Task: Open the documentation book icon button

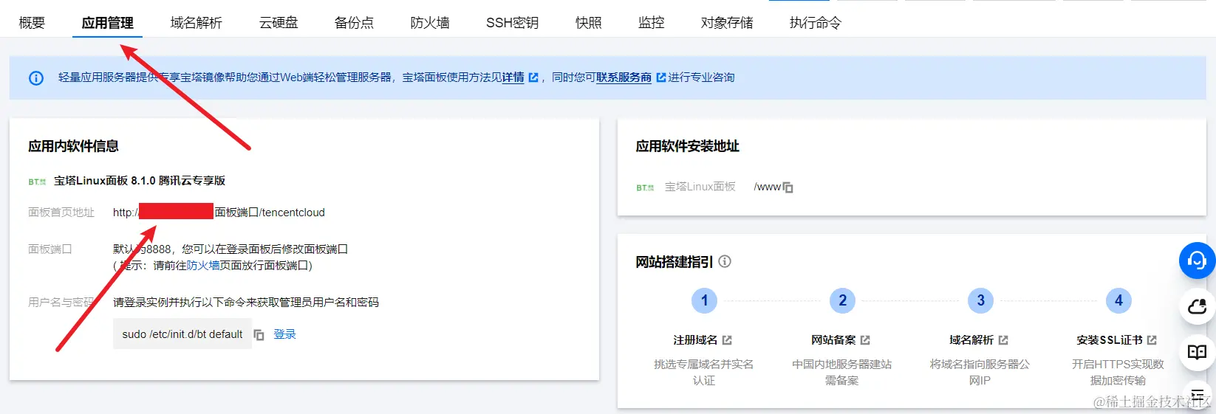Action: coord(1197,351)
